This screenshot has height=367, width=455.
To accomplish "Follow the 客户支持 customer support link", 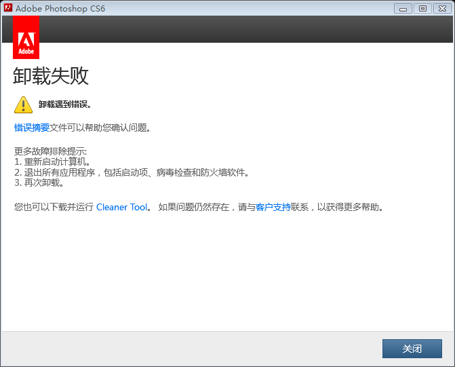I will pyautogui.click(x=273, y=207).
